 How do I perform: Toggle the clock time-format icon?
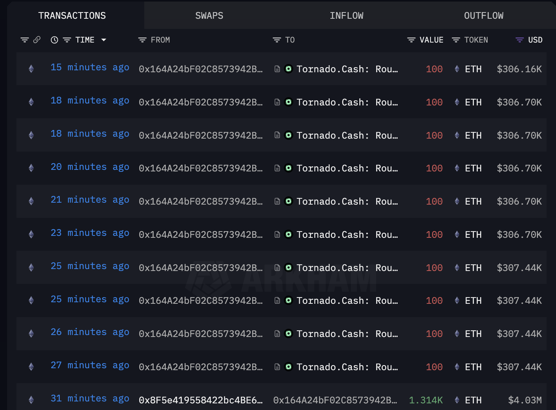54,40
